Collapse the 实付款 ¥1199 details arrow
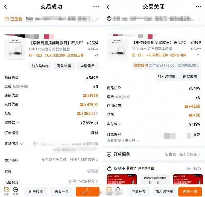Viewport: 205px width, 197px height. 121,124
